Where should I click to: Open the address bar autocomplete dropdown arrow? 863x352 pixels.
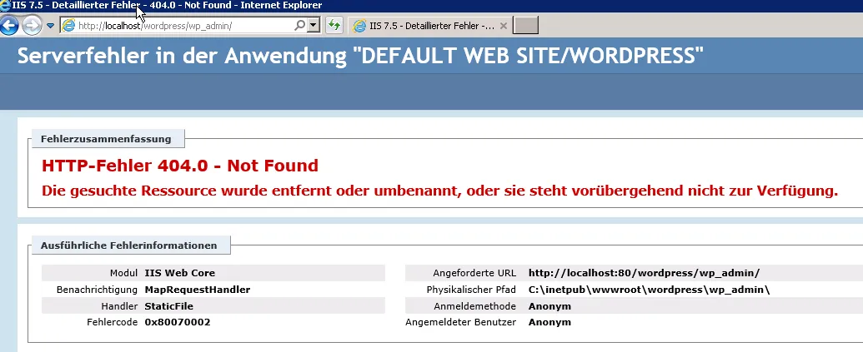tap(314, 25)
